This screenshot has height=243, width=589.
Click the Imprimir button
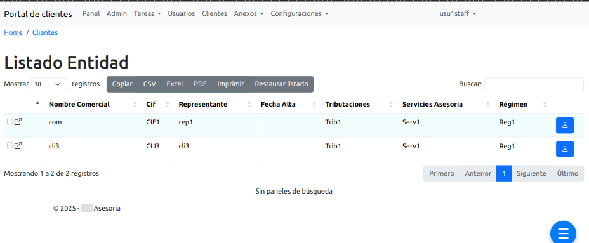[230, 84]
